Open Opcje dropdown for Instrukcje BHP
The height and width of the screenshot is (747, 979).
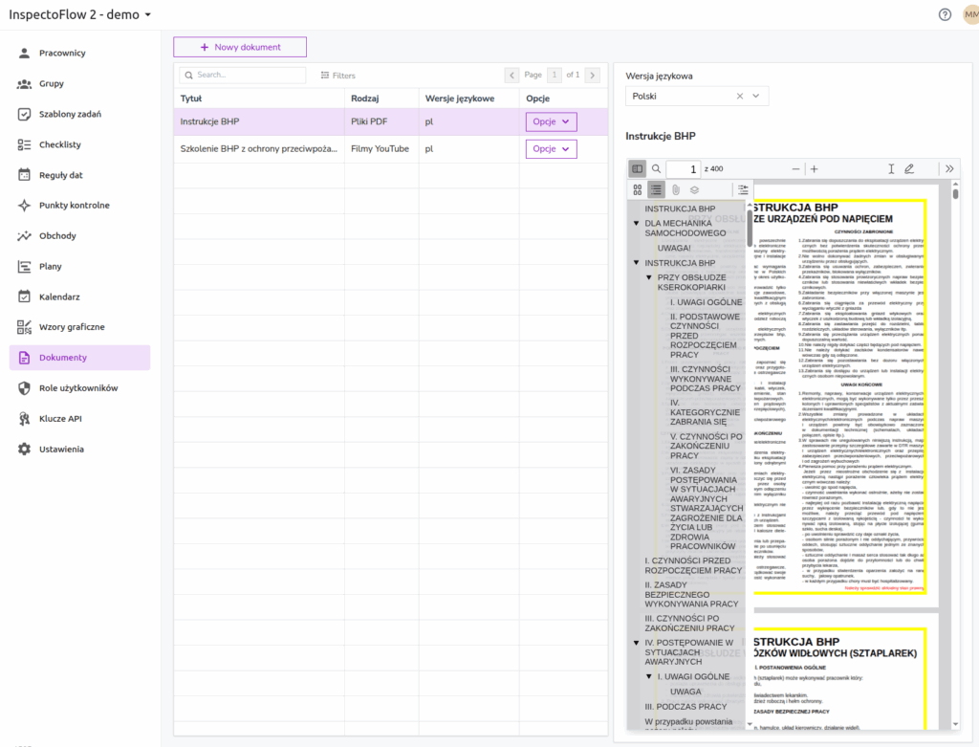551,121
